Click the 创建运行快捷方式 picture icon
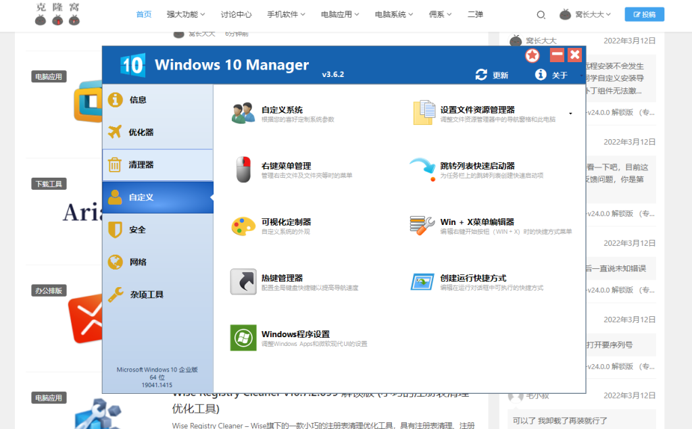This screenshot has width=692, height=429. [x=422, y=282]
